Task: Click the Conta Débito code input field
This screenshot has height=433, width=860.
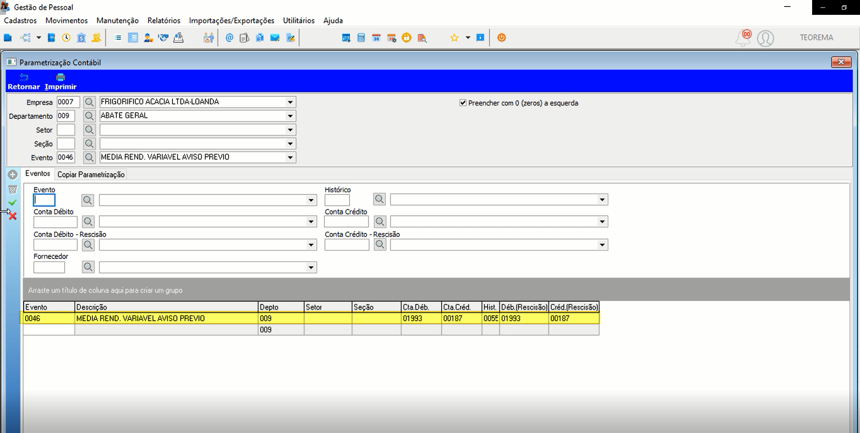Action: pyautogui.click(x=55, y=222)
